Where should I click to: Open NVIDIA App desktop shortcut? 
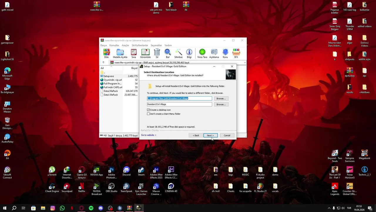pyautogui.click(x=97, y=172)
